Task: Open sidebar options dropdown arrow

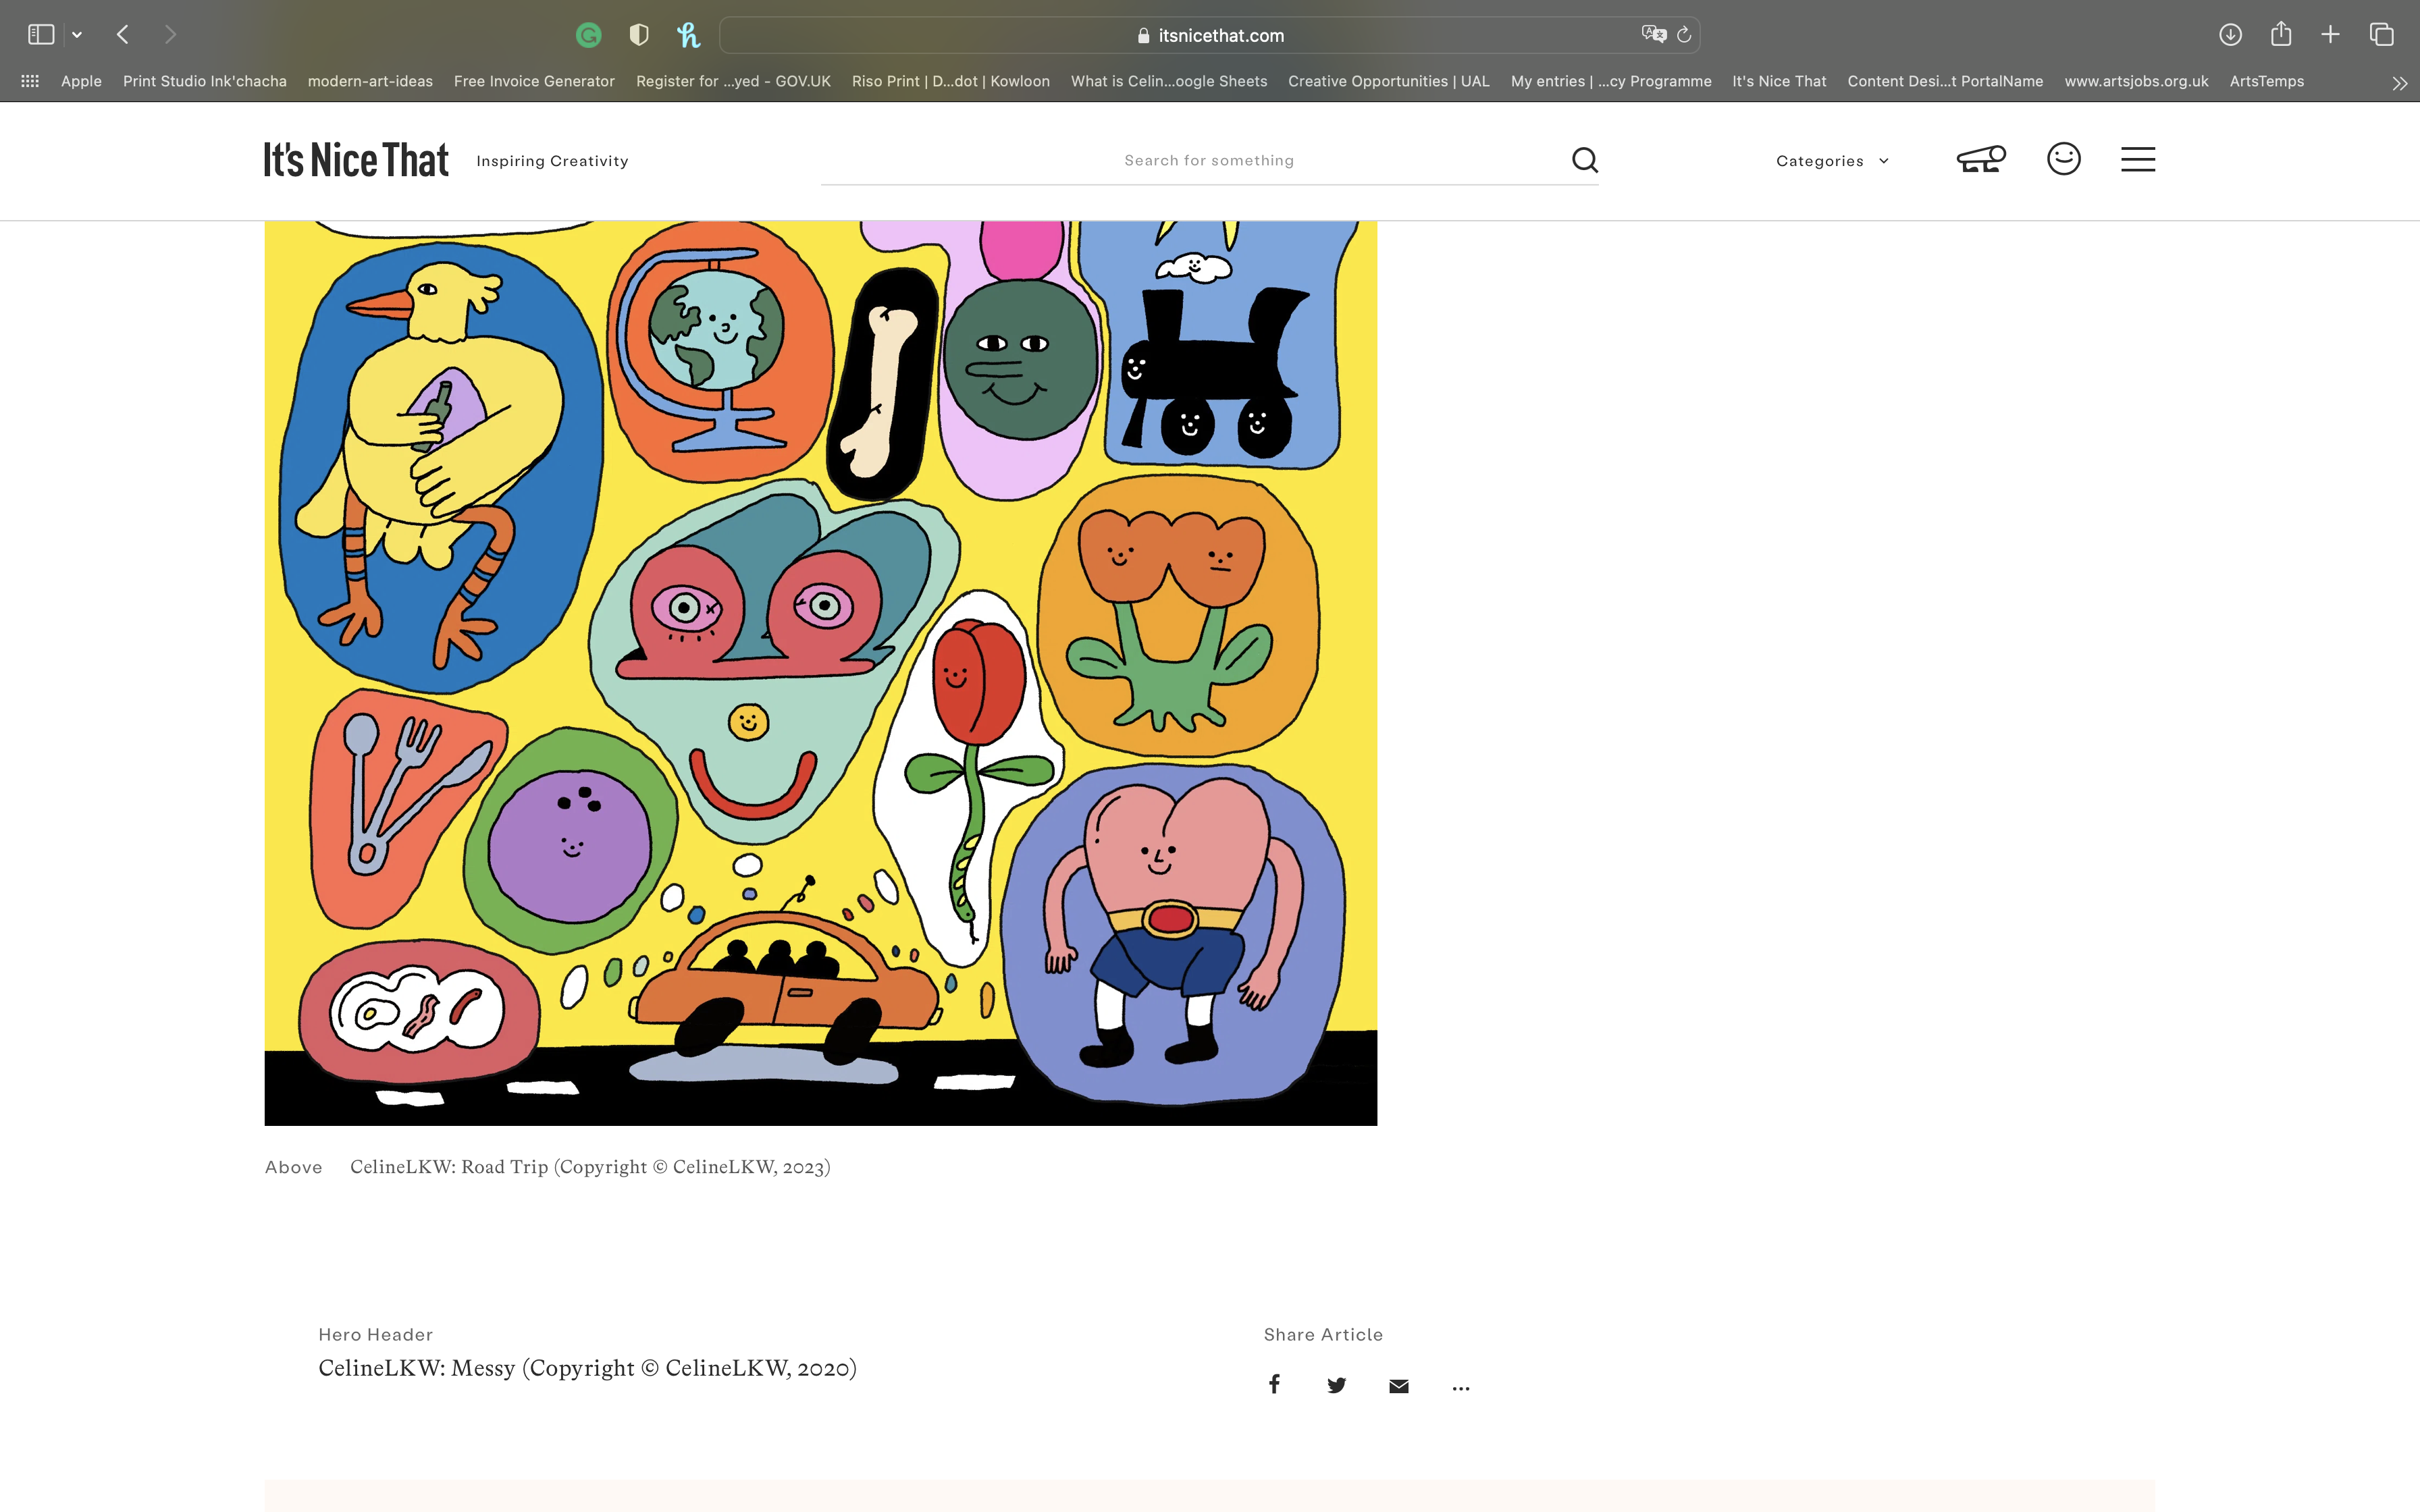Action: pyautogui.click(x=77, y=35)
